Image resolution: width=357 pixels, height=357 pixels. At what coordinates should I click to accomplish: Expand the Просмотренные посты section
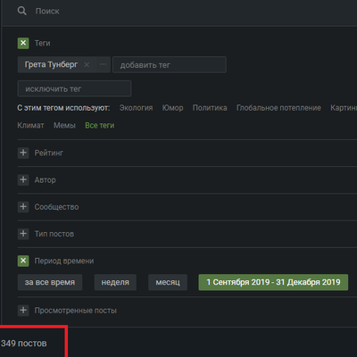pyautogui.click(x=23, y=311)
